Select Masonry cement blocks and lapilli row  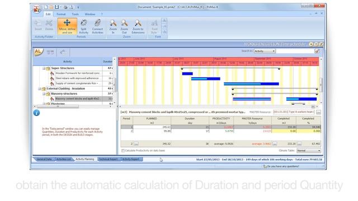78,99
